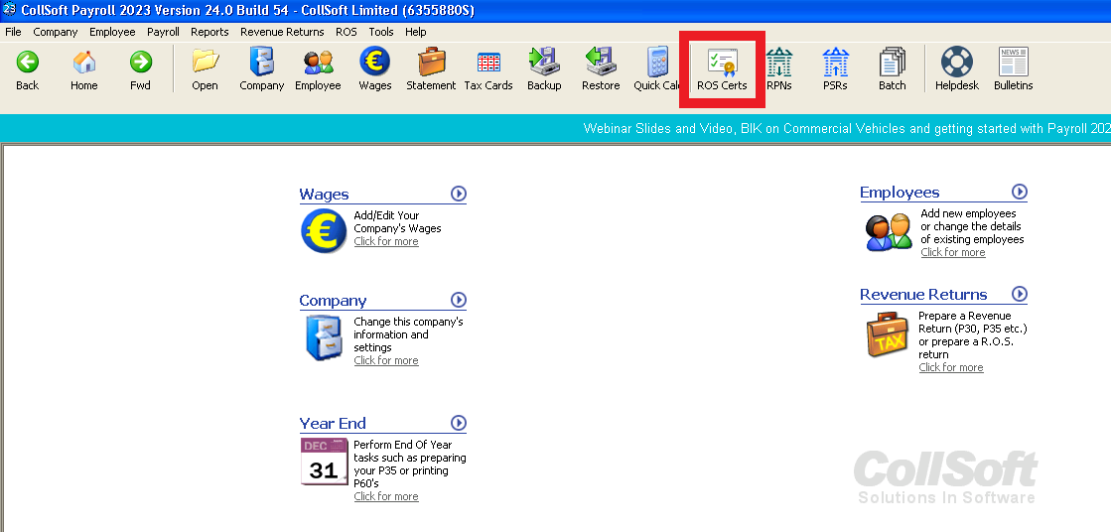Expand the Employees section arrow
Screen dimensions: 1111x532
(1019, 192)
